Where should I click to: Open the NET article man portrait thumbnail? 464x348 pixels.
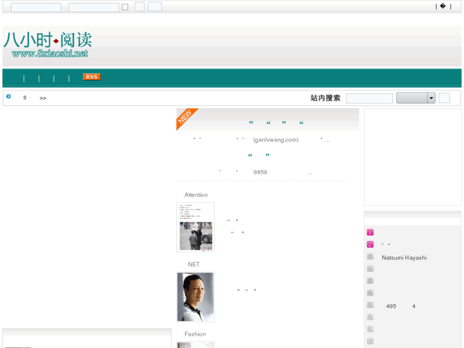(x=195, y=297)
